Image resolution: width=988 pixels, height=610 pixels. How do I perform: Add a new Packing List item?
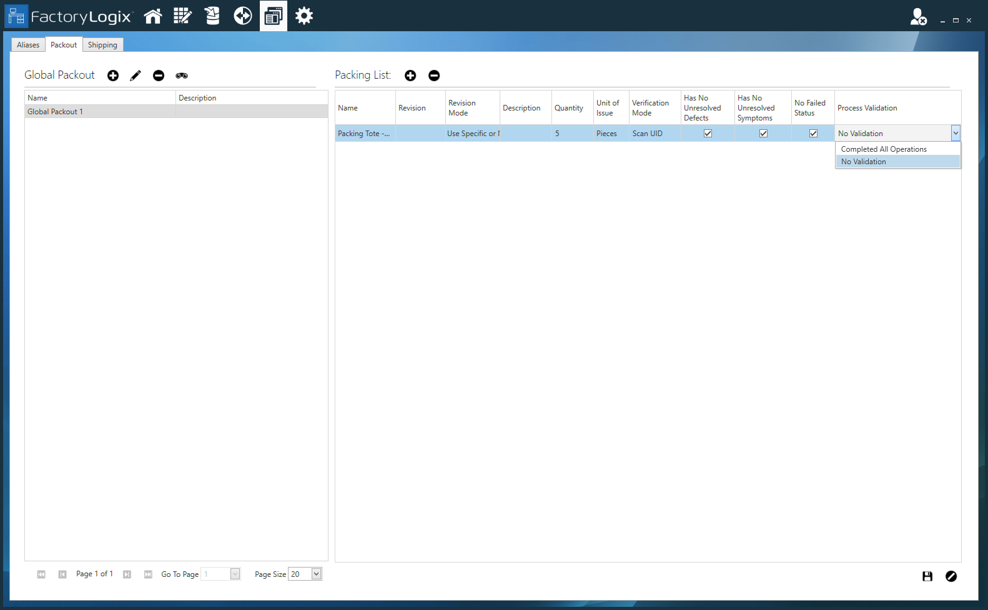[410, 76]
